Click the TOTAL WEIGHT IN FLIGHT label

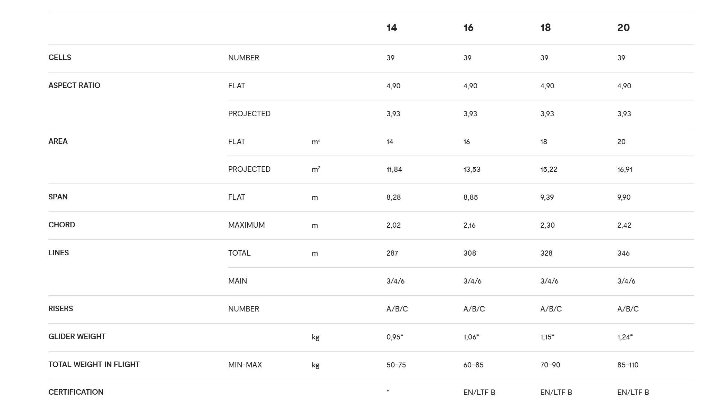click(x=94, y=365)
